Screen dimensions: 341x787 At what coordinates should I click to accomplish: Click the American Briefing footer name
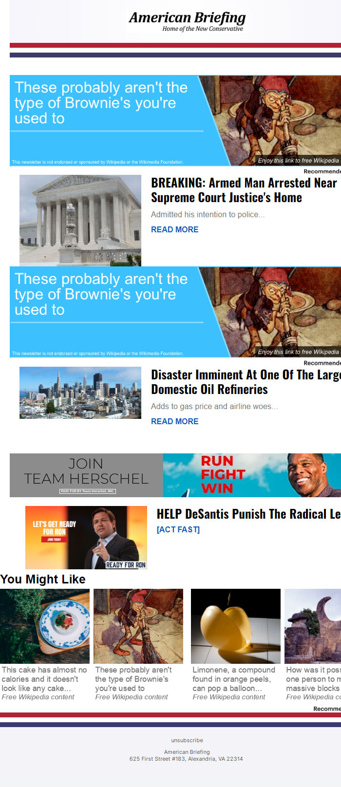(x=187, y=752)
